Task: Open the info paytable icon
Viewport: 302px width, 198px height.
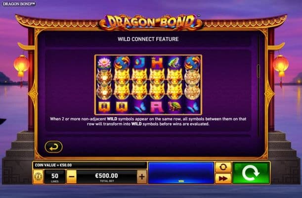Action: [x=38, y=176]
